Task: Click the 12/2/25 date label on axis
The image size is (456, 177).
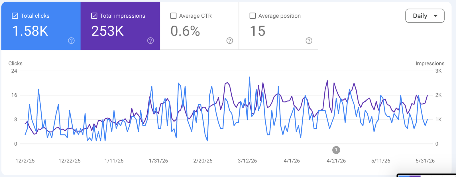Action: tap(25, 161)
